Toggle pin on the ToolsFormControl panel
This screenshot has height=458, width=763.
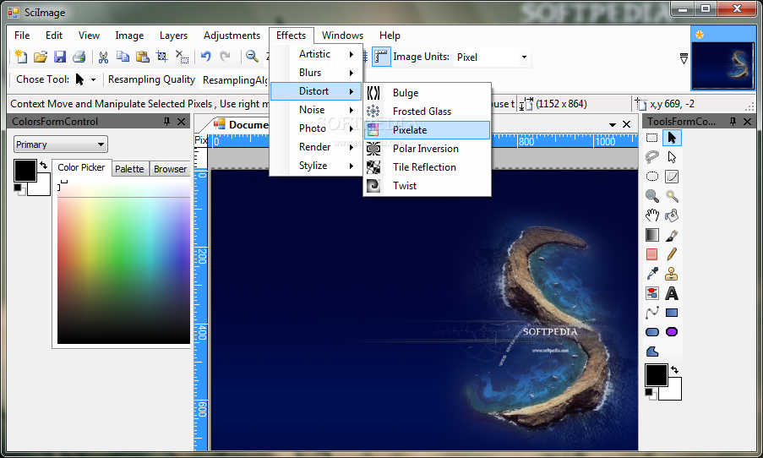[x=733, y=121]
